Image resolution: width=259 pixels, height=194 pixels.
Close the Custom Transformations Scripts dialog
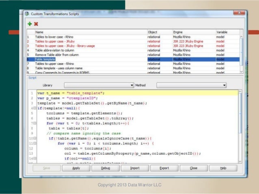(x=239, y=13)
